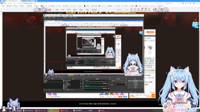
Task: Toggle visibility of fifth image source
Action: point(80,86)
